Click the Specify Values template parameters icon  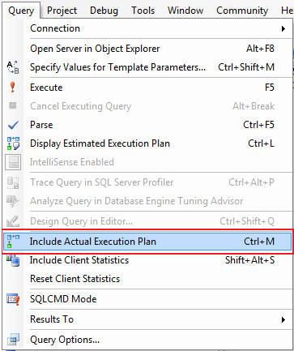point(13,67)
